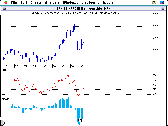Image resolution: width=168 pixels, height=126 pixels.
Task: Open the File menu
Action: tap(14, 2)
